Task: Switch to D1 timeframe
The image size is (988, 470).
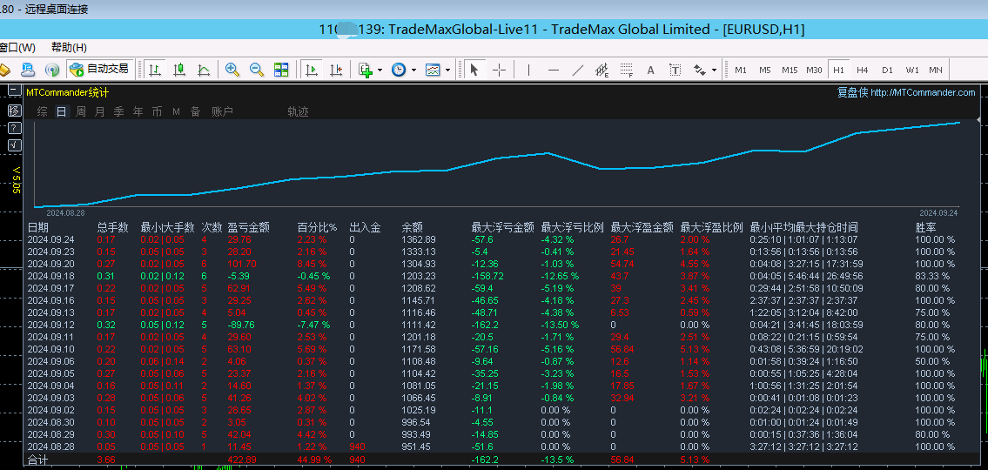Action: pos(887,70)
